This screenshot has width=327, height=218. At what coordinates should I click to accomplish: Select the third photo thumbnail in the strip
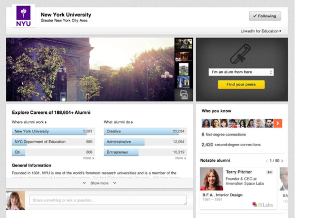click(x=183, y=69)
